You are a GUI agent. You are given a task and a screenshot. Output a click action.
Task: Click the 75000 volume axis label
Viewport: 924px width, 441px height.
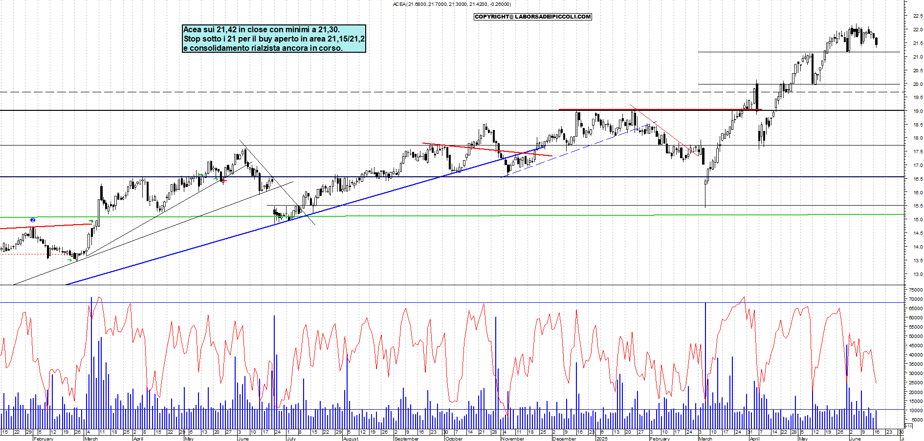click(x=916, y=290)
